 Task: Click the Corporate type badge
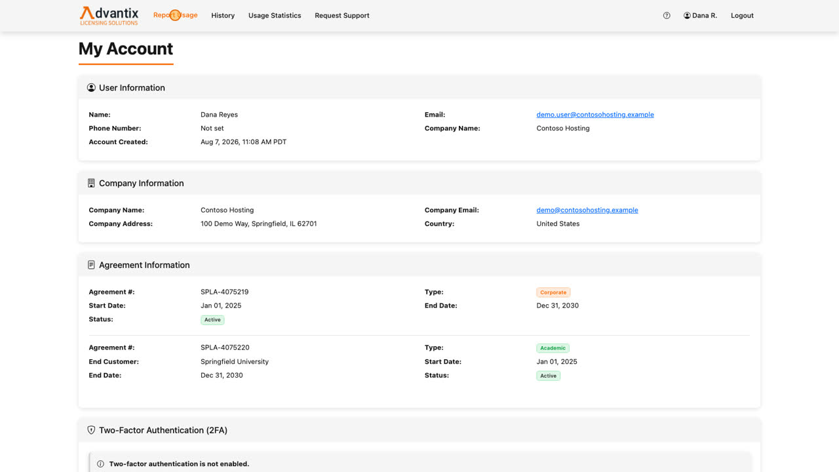(x=553, y=293)
